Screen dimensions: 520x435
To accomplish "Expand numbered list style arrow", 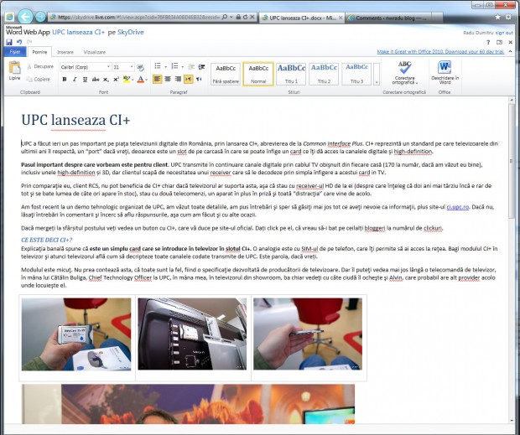I will pos(182,66).
